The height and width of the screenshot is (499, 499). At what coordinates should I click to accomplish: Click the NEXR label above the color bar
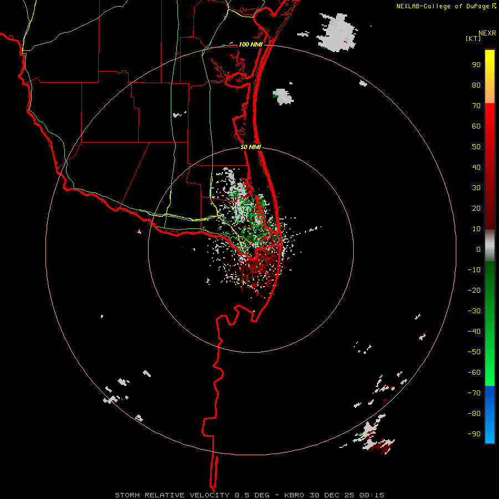coord(487,33)
